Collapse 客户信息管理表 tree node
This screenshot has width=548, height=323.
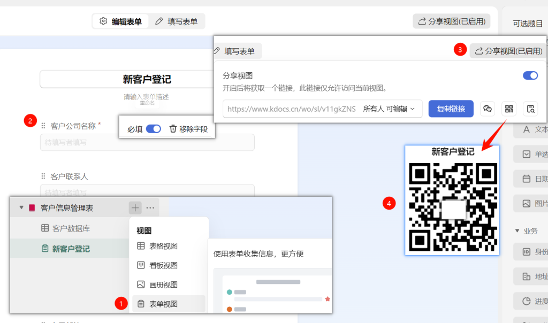point(21,208)
